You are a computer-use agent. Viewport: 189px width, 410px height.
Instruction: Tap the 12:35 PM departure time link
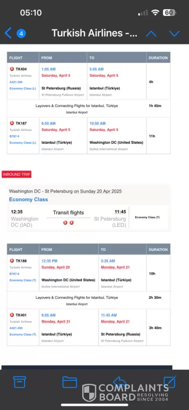coord(49,261)
